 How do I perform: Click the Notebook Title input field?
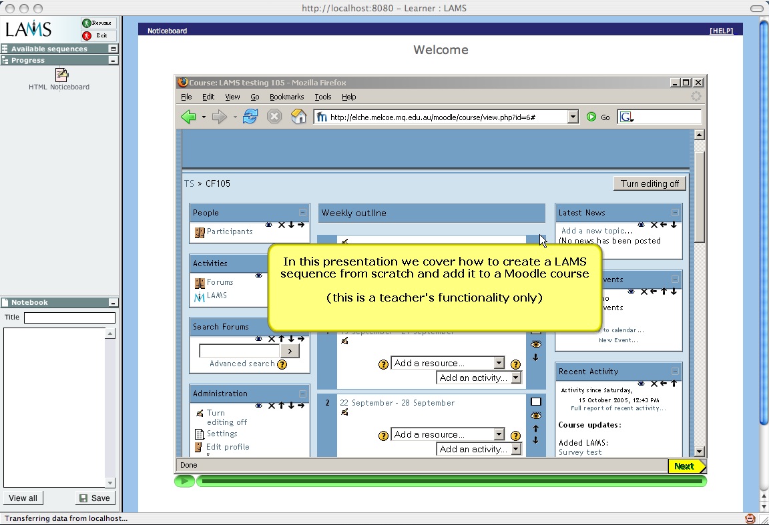click(69, 318)
